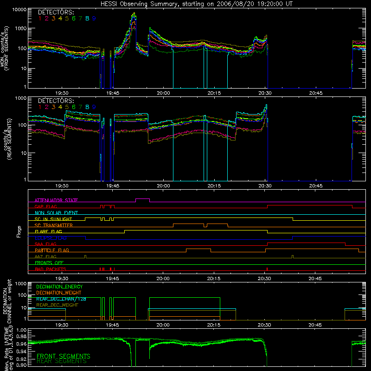Click the SC IN SUNLIGHT flag label
This screenshot has height=371, width=371.
[x=53, y=219]
